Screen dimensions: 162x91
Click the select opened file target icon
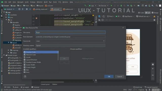[x=19, y=9]
